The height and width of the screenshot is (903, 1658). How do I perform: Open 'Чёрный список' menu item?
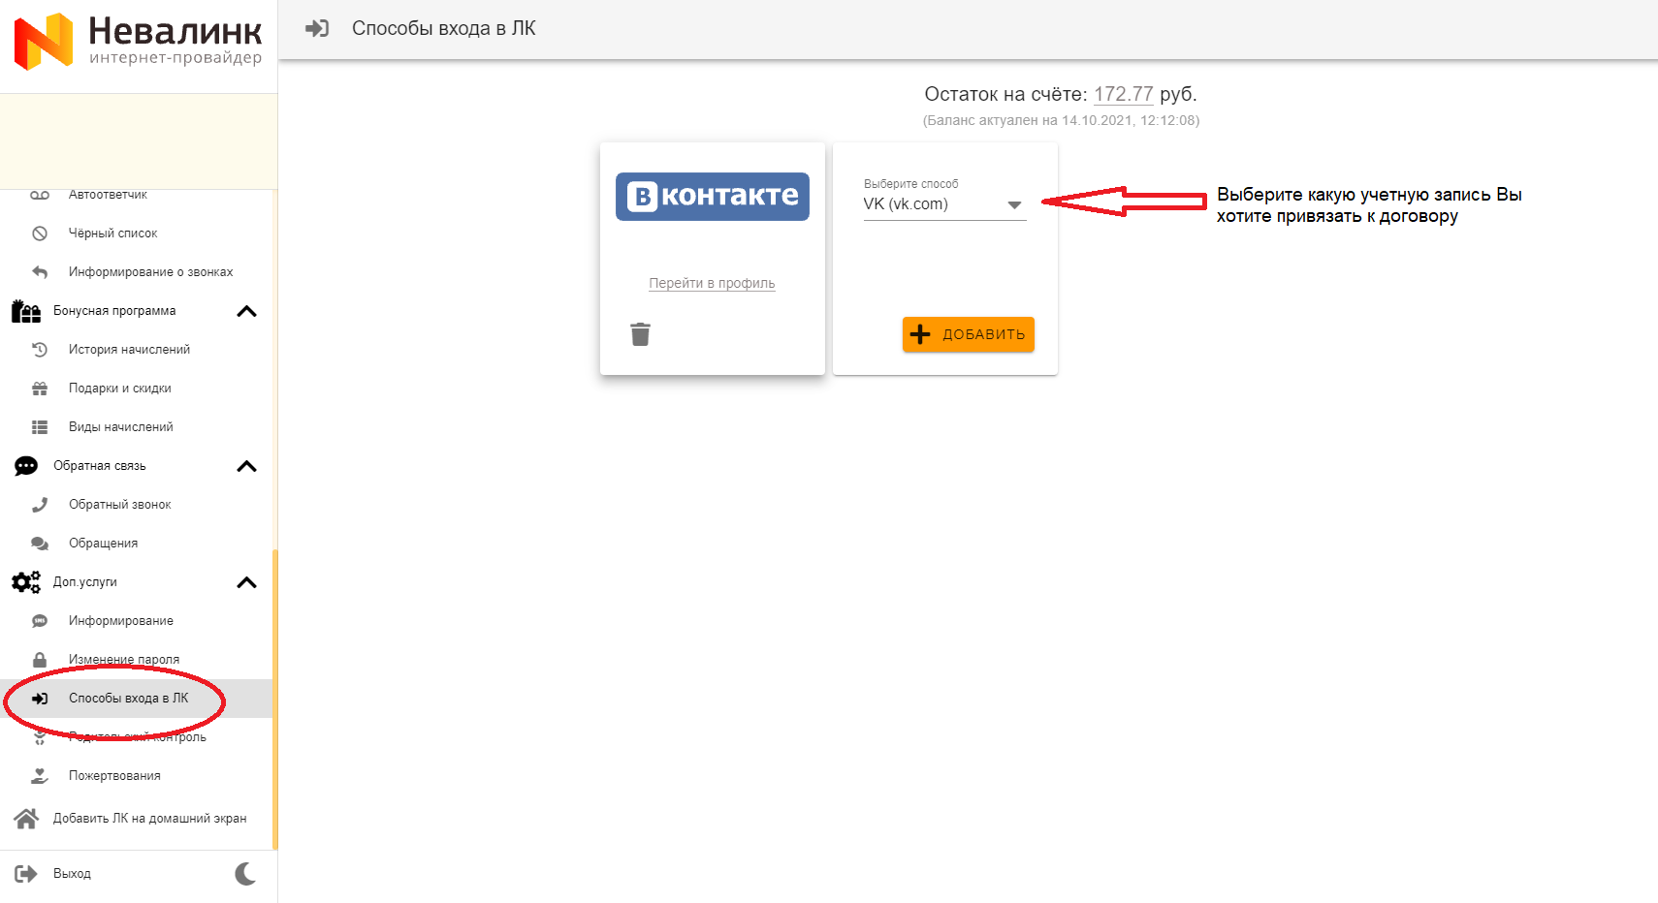pos(112,234)
